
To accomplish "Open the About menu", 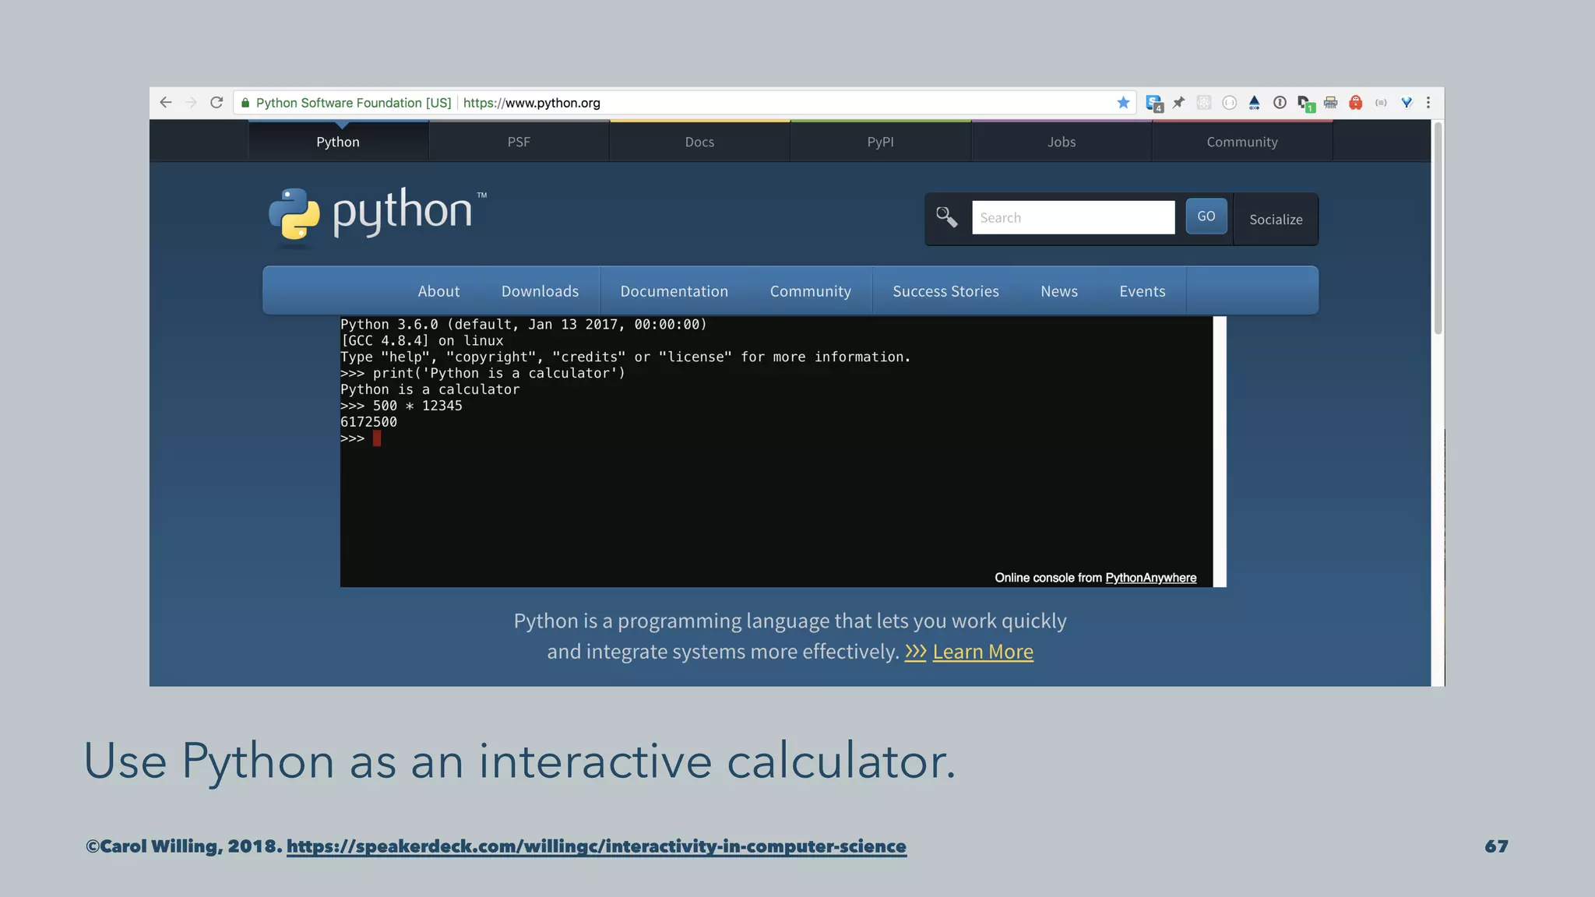I will pos(438,291).
